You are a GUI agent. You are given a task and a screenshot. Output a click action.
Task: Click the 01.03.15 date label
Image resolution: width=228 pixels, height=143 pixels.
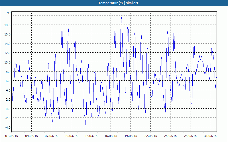point(12,136)
